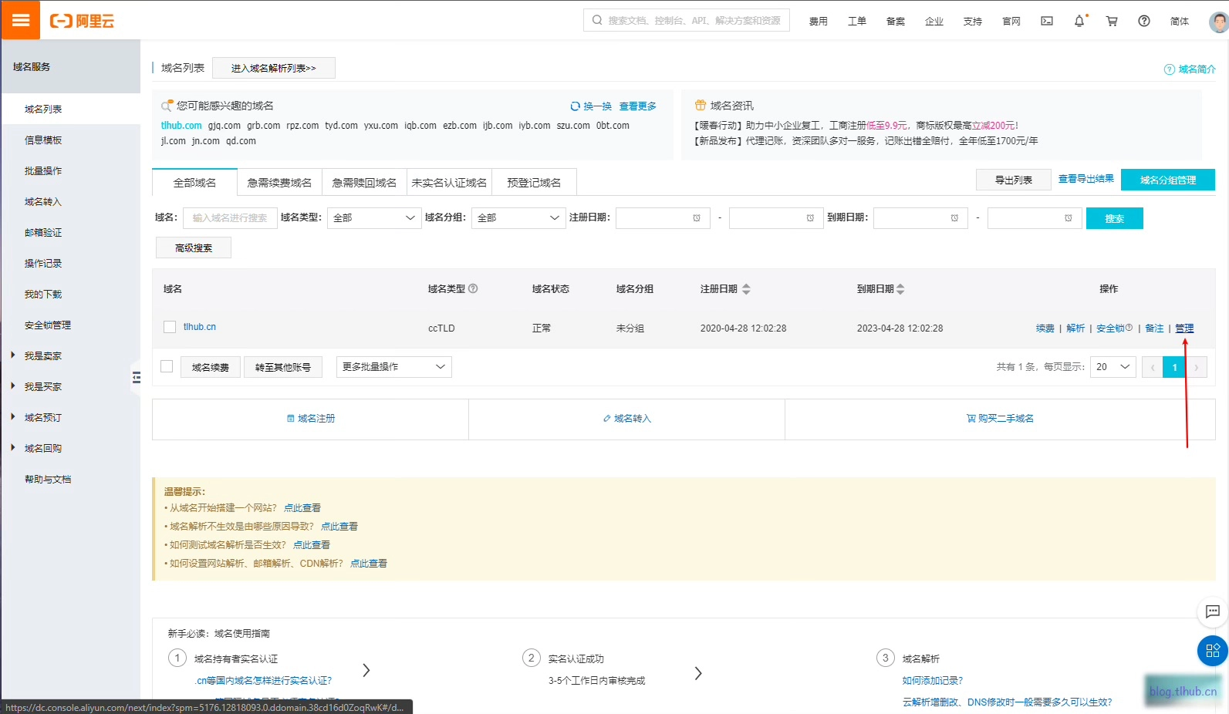This screenshot has height=714, width=1229.
Task: Sort by 注册日期 column arrows
Action: 746,289
